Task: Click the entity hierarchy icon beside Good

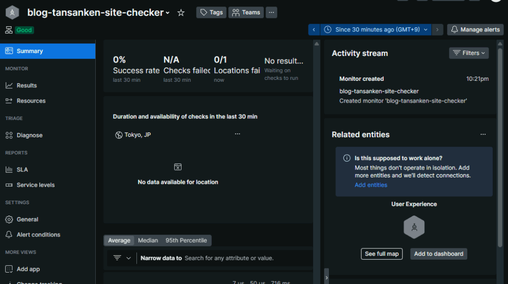Action: (9, 30)
